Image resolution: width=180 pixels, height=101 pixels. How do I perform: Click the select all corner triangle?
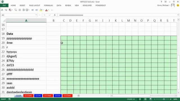[x=4, y=20]
